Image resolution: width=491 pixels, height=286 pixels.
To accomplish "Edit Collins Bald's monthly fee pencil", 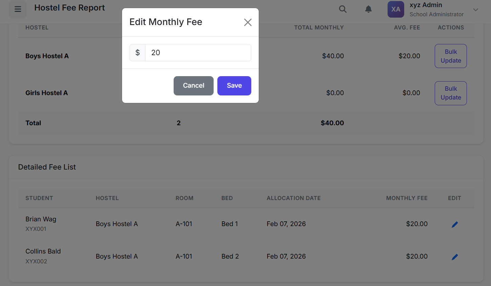I will pyautogui.click(x=455, y=257).
